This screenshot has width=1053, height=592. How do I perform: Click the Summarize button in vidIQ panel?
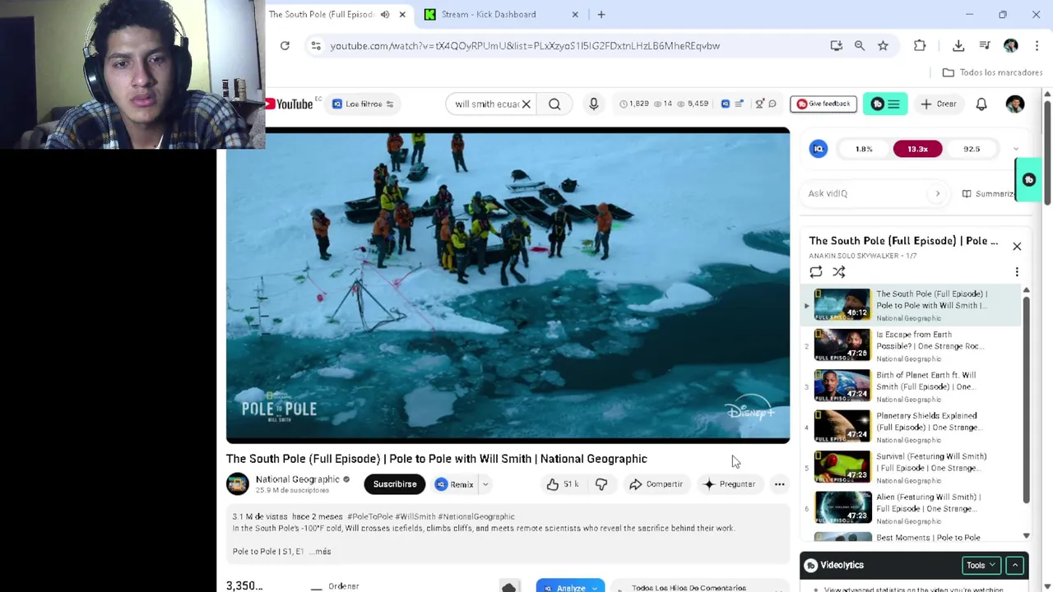click(x=988, y=193)
